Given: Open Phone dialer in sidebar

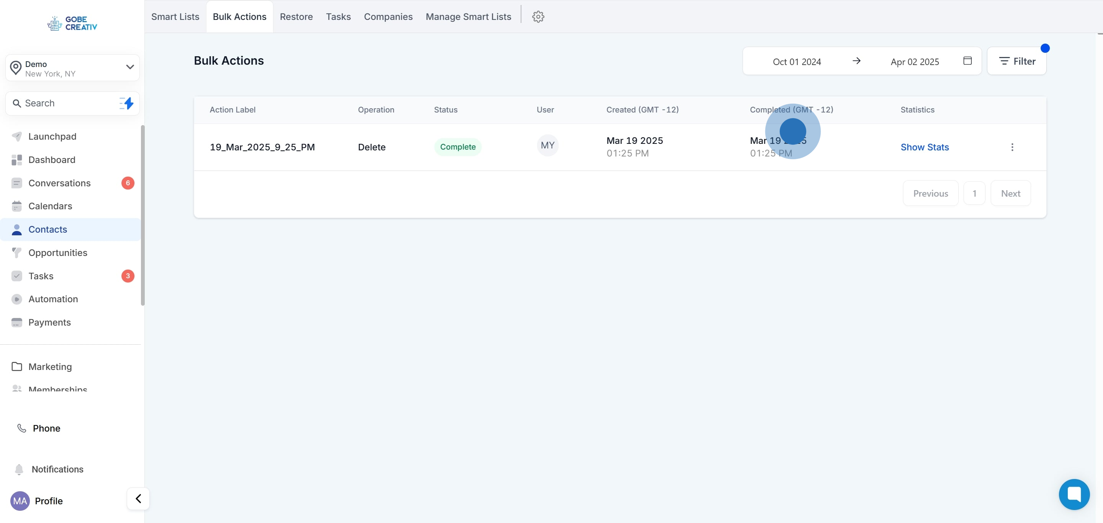Looking at the screenshot, I should tap(46, 428).
